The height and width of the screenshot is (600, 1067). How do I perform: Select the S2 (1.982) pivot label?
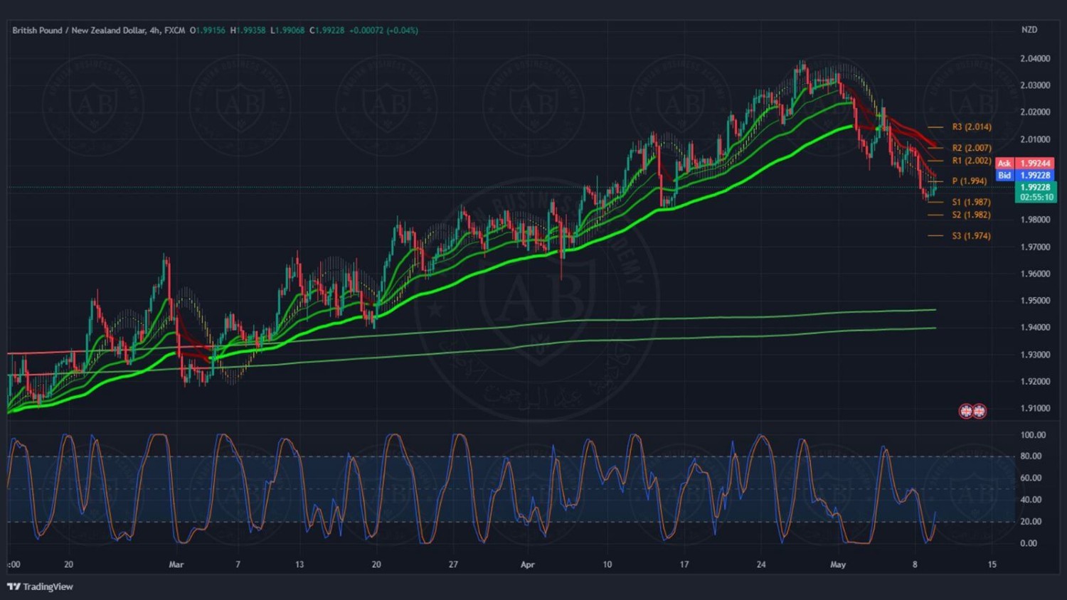[972, 215]
